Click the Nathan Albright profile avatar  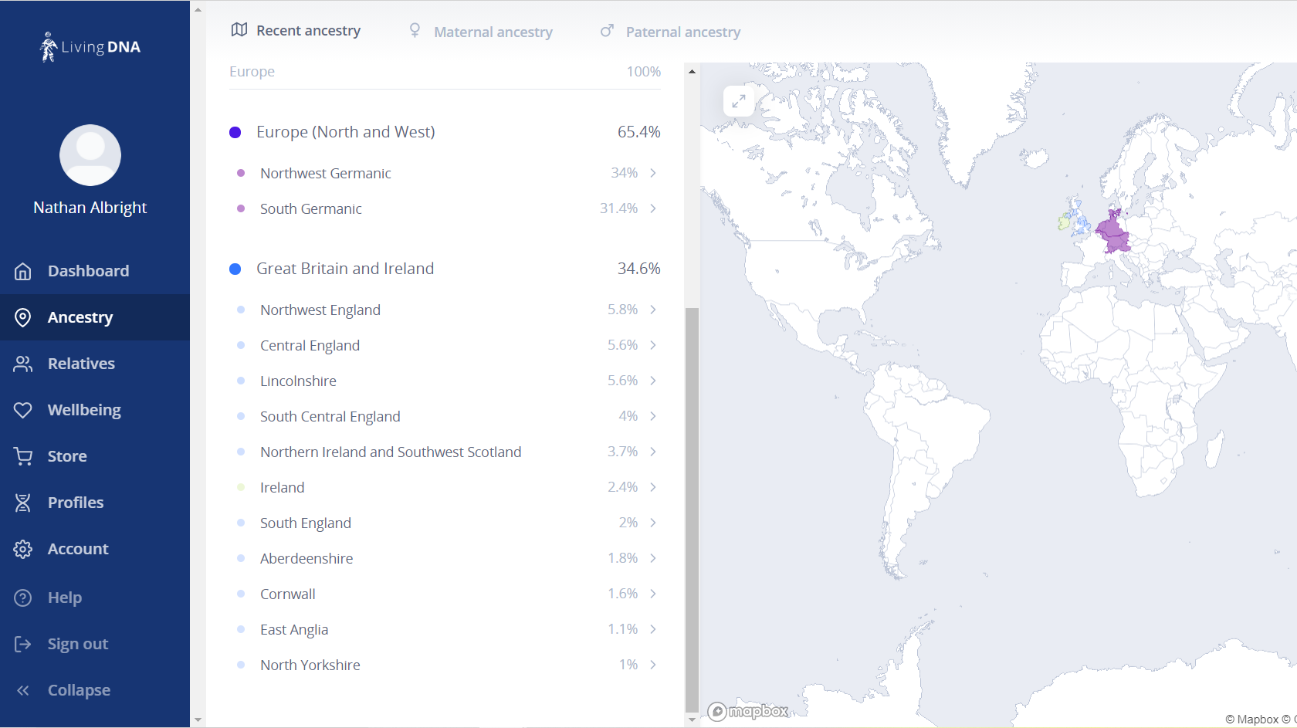tap(90, 155)
